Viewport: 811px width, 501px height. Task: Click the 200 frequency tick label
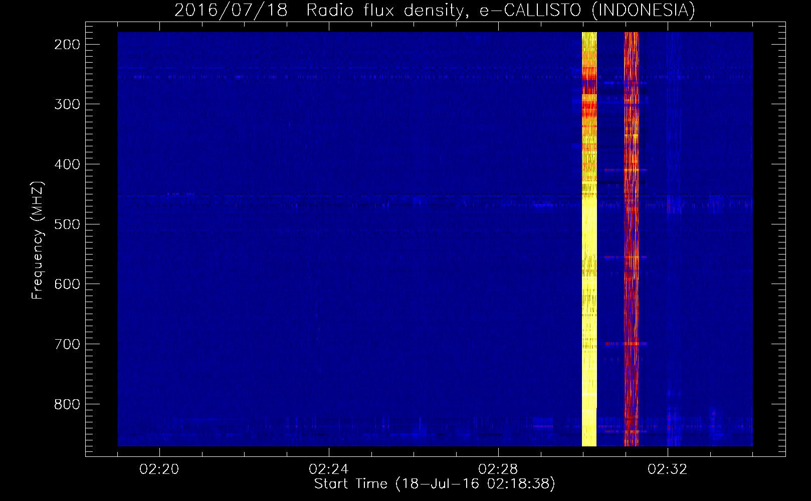67,45
